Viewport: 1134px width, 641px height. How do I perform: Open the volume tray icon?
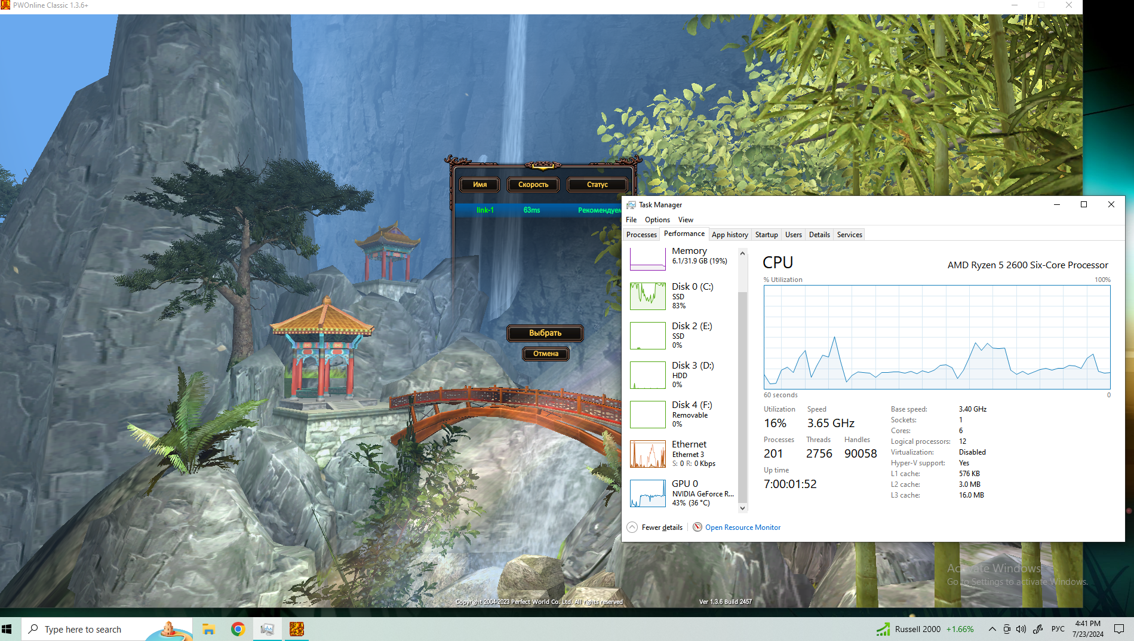(x=1021, y=629)
